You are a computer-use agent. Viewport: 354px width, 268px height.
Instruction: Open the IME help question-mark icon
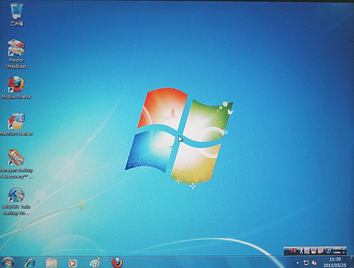click(x=328, y=251)
